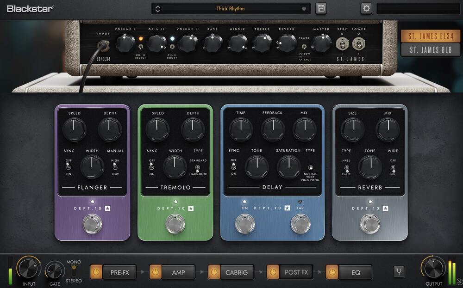Turn the amp REVERB knob

click(287, 43)
